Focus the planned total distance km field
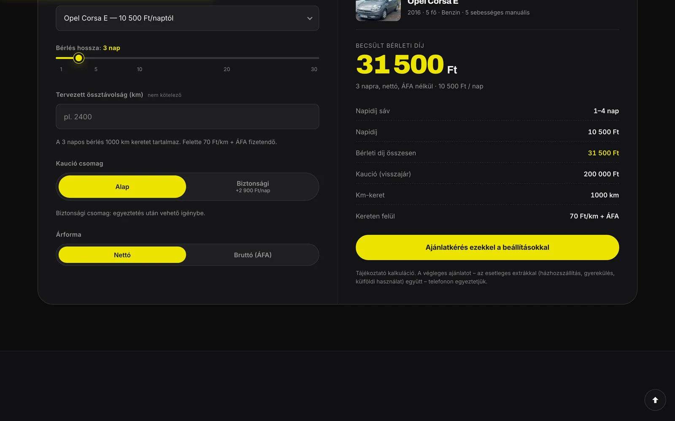The width and height of the screenshot is (675, 421). 187,117
